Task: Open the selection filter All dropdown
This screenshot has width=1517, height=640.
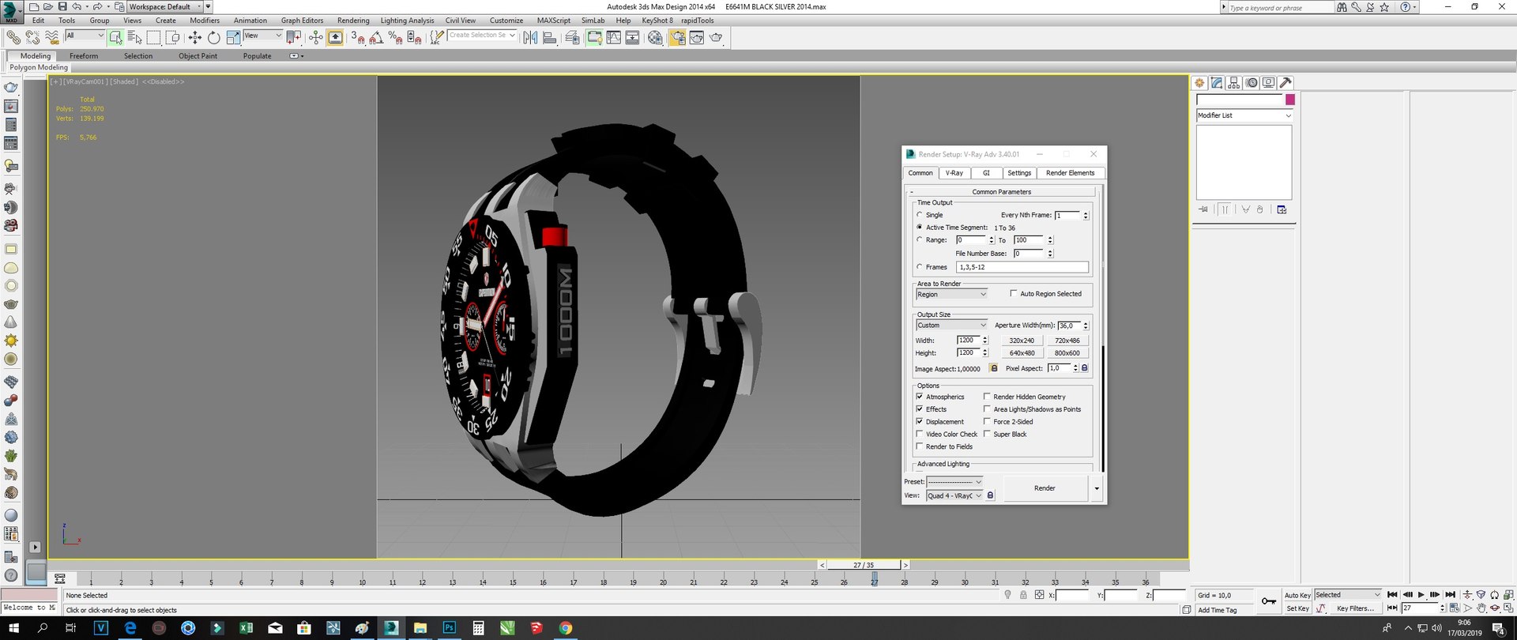Action: (x=85, y=36)
